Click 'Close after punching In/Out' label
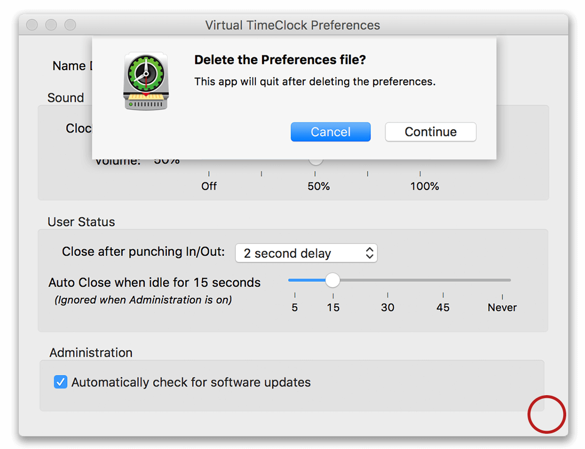585x449 pixels. click(x=143, y=251)
